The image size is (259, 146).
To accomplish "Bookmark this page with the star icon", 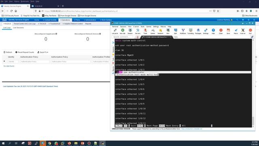I will coord(218,11).
